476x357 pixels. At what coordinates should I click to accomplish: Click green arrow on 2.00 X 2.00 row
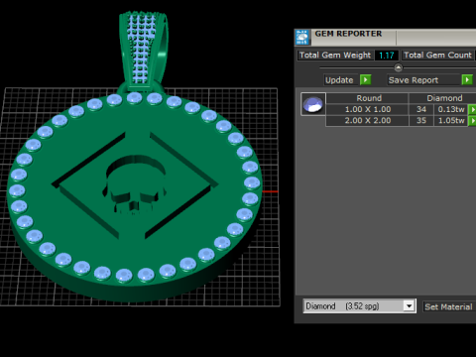pyautogui.click(x=472, y=121)
